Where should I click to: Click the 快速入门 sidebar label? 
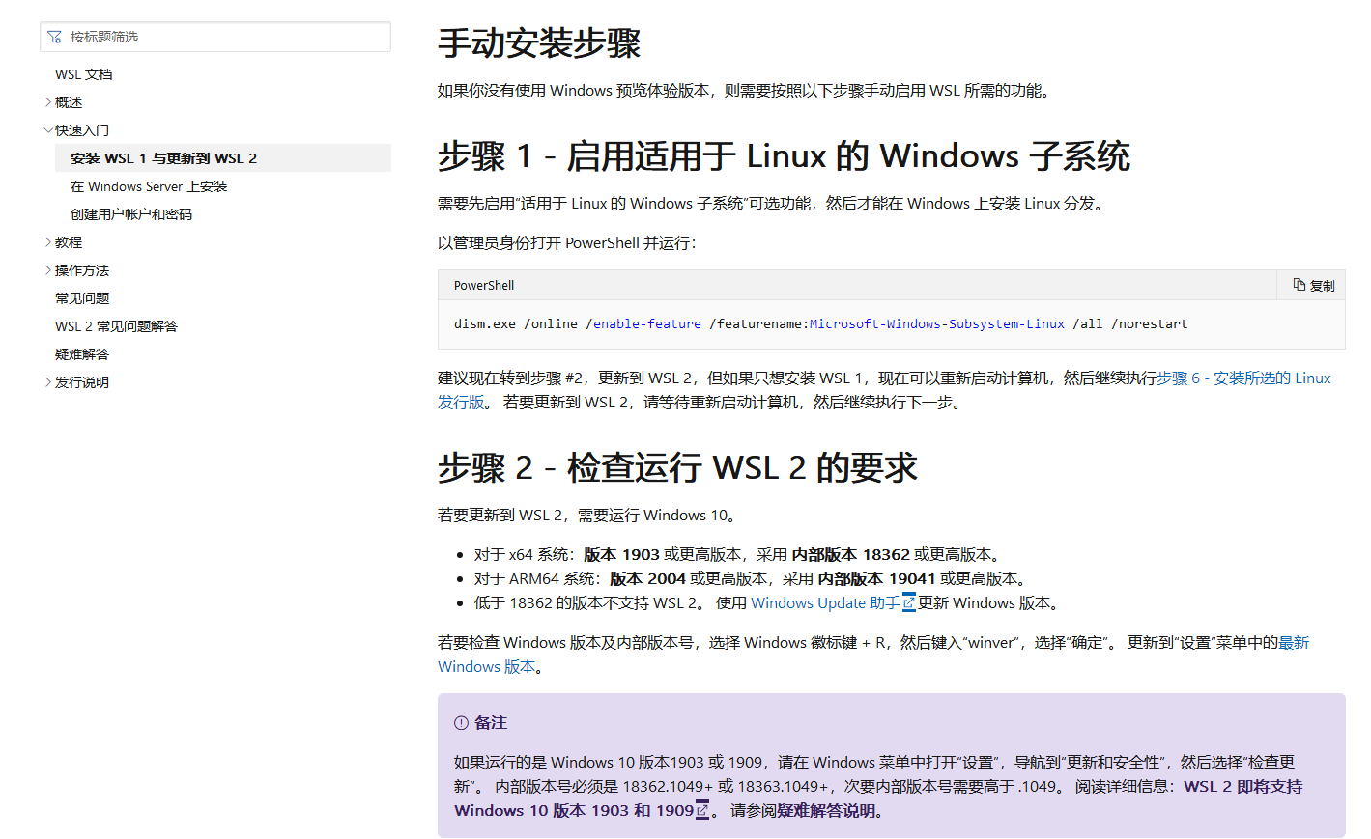pyautogui.click(x=82, y=130)
